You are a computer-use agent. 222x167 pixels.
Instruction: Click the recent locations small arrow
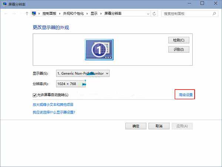21,14
